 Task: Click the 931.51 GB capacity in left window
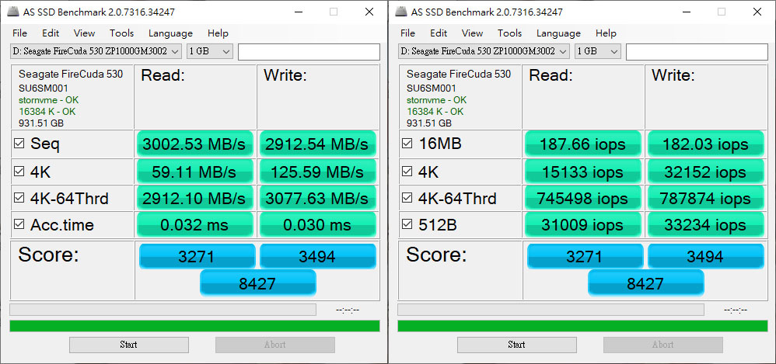(41, 123)
